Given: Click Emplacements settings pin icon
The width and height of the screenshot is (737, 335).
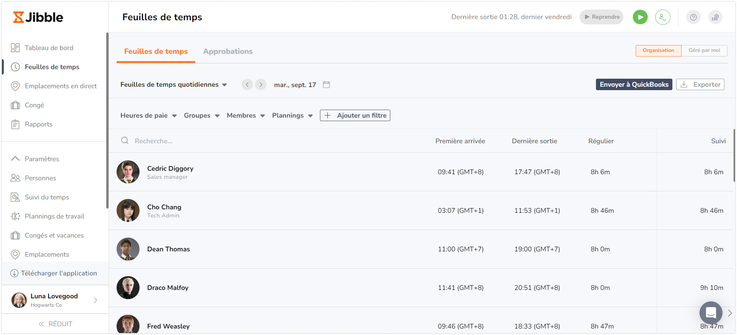Looking at the screenshot, I should [x=15, y=254].
